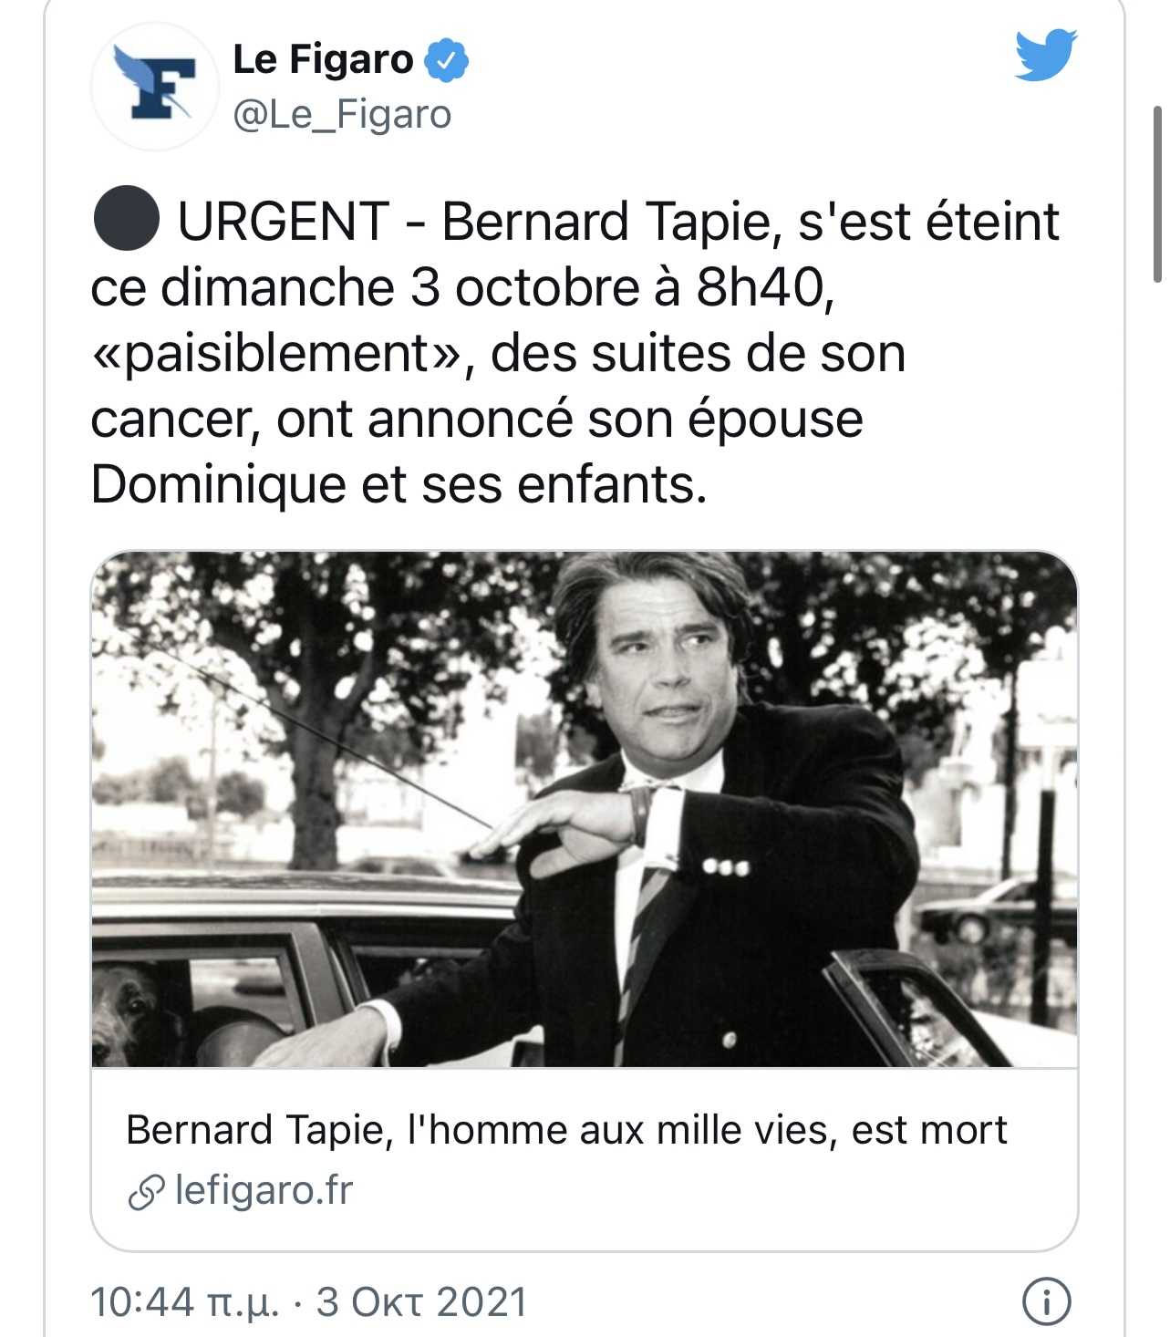Click the vertical scrollbar on the right edge

pyautogui.click(x=1157, y=193)
